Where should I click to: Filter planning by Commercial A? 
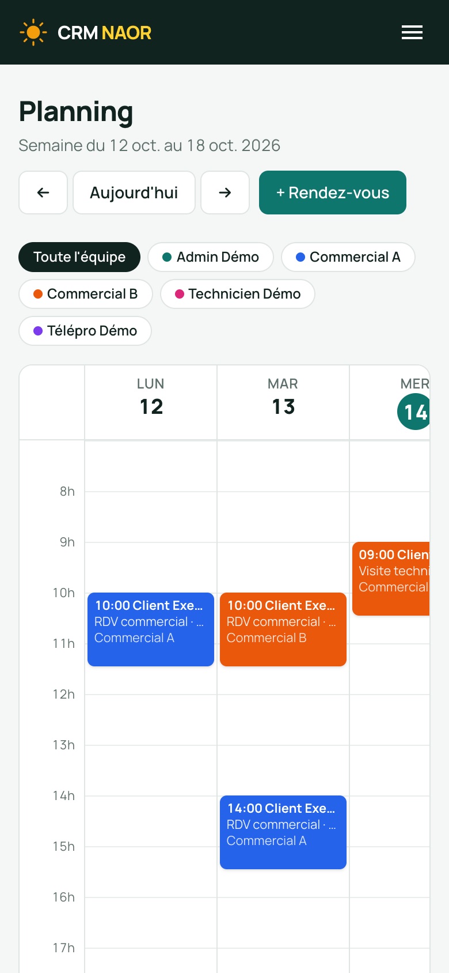[x=348, y=257]
